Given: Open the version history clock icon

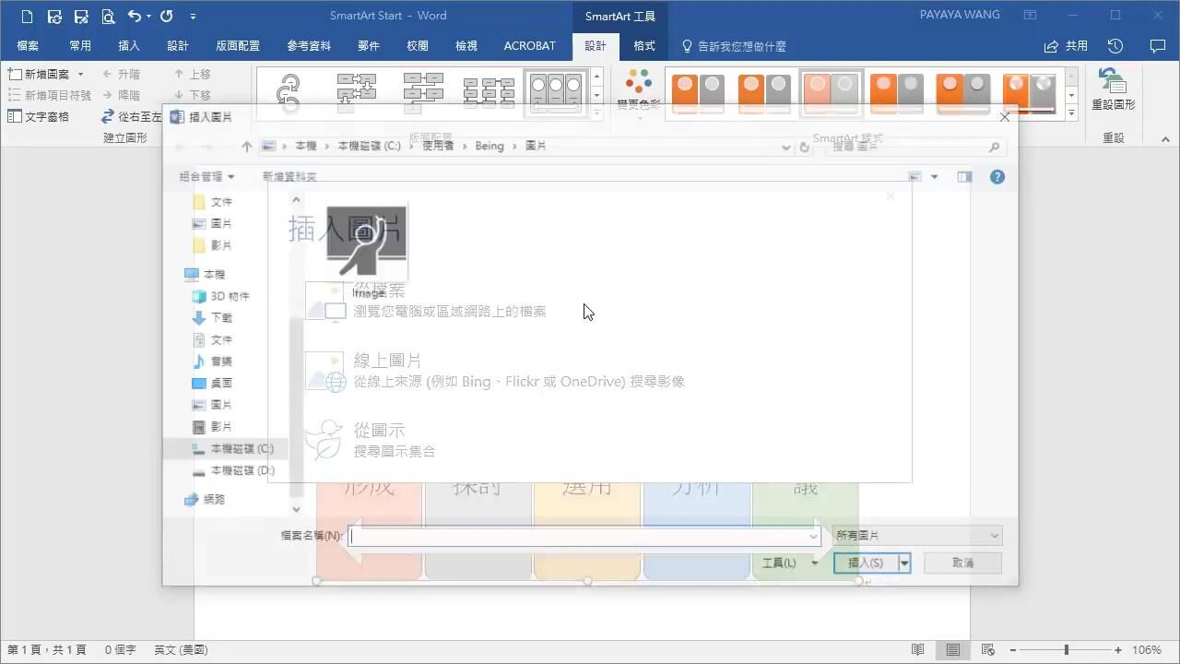Looking at the screenshot, I should [x=1115, y=45].
